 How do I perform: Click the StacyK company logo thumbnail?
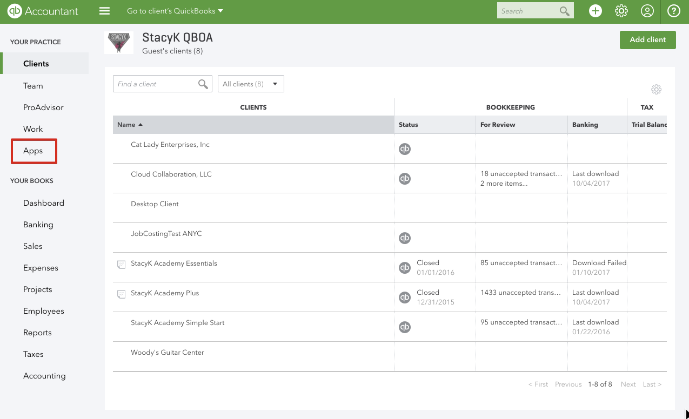119,43
